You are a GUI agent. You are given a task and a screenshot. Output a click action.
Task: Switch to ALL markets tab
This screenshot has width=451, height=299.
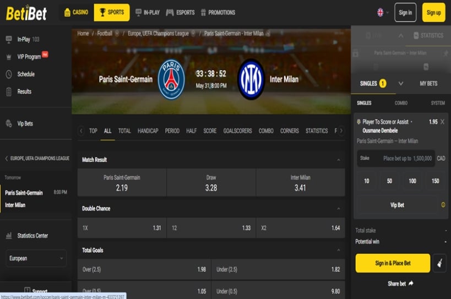click(107, 131)
